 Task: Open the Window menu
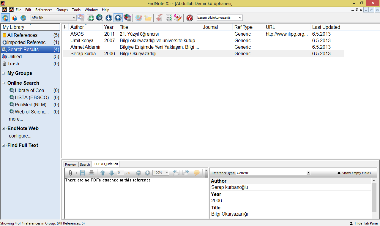pyautogui.click(x=91, y=10)
